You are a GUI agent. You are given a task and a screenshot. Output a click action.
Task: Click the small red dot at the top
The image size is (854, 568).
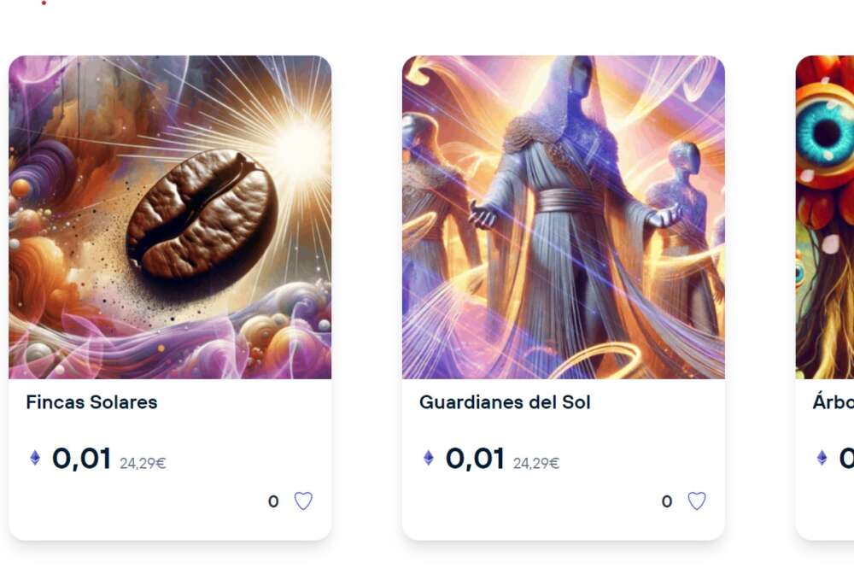point(44,3)
